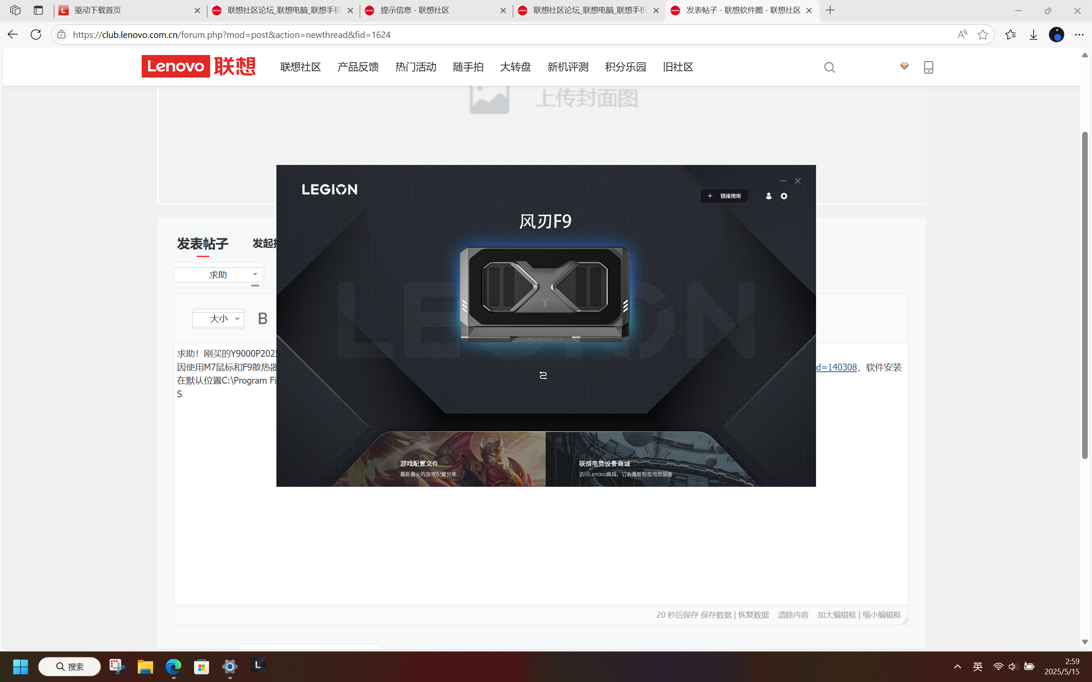Open browser downloads icon
Image resolution: width=1092 pixels, height=682 pixels.
pos(1033,34)
